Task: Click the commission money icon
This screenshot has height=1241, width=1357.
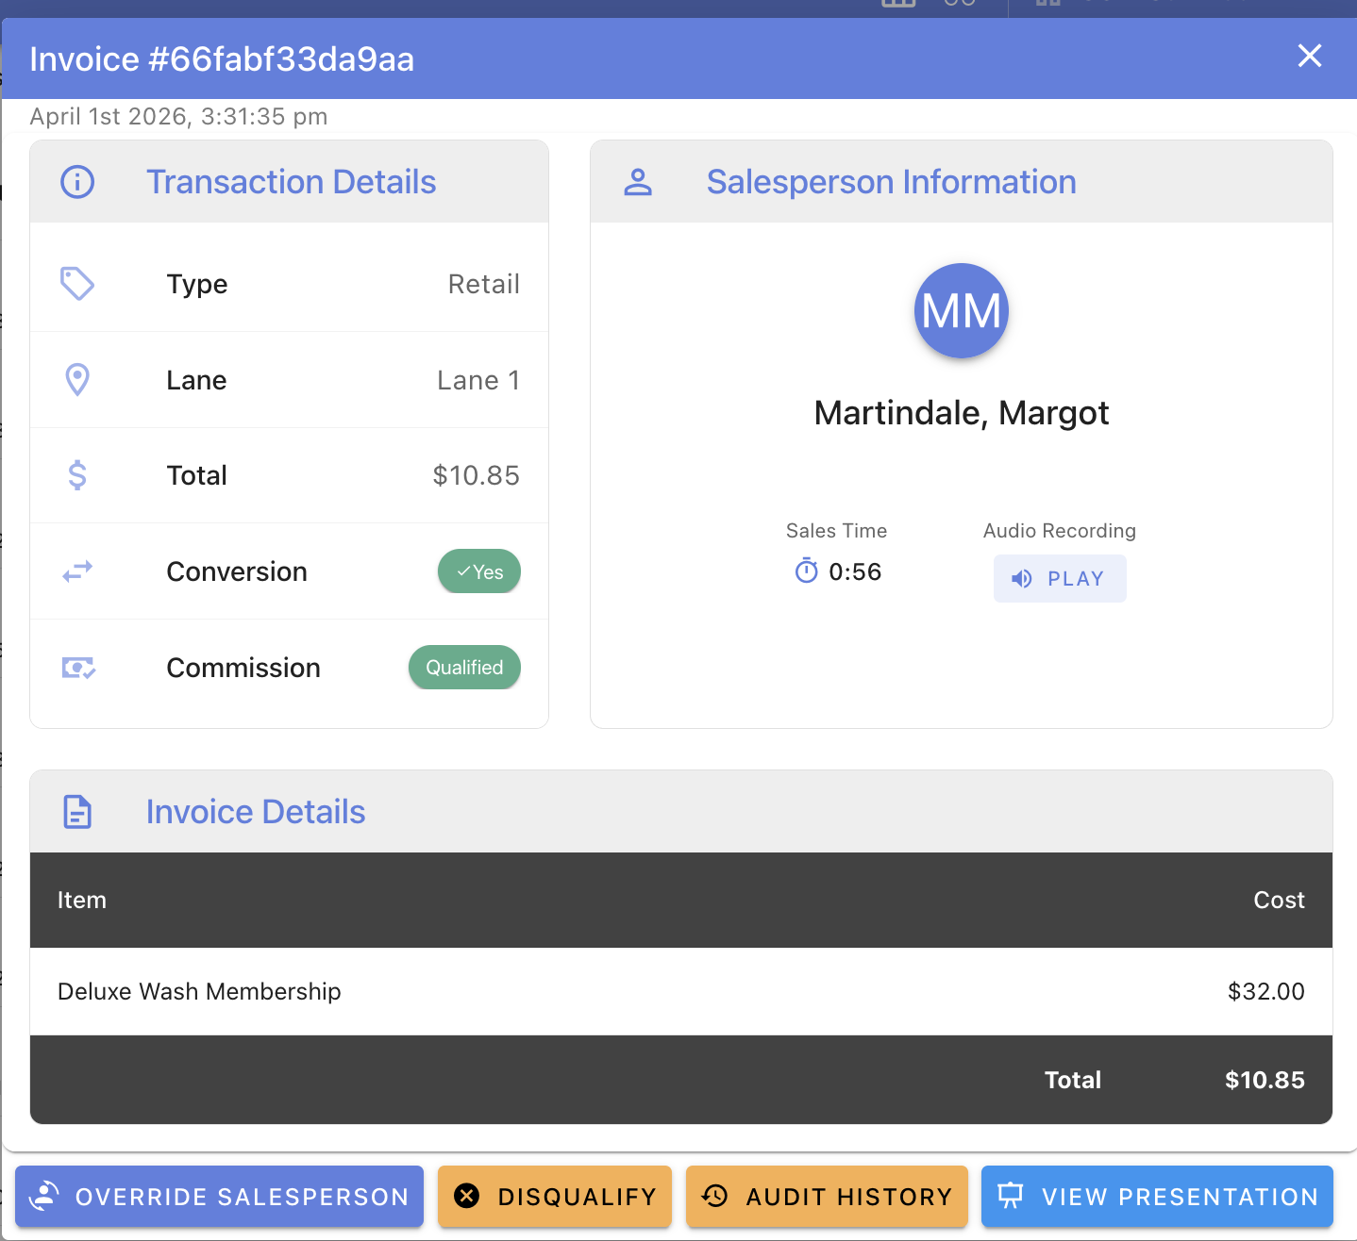Action: point(78,668)
